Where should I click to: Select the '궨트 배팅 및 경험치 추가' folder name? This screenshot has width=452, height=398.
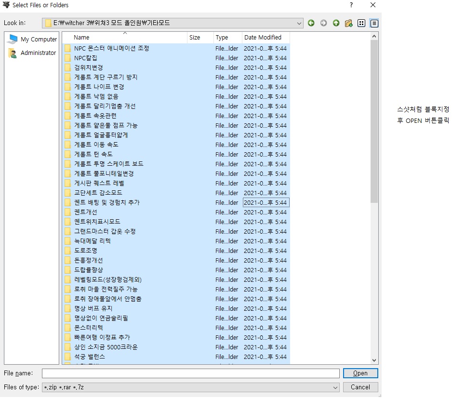point(107,202)
